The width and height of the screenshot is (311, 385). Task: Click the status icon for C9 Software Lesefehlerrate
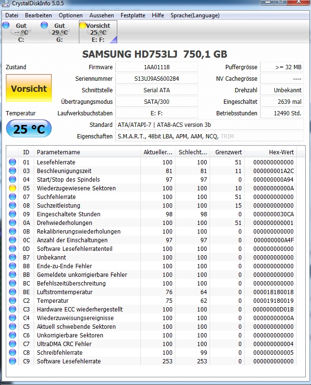click(x=12, y=361)
